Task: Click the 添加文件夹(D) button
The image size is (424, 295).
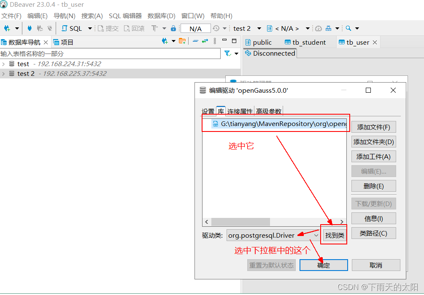Action: [374, 142]
